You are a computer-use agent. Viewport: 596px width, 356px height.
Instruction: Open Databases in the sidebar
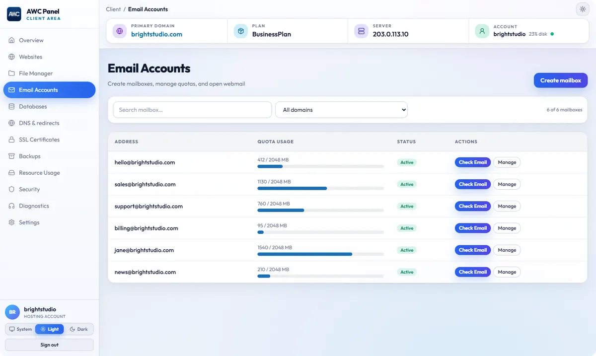click(49, 106)
